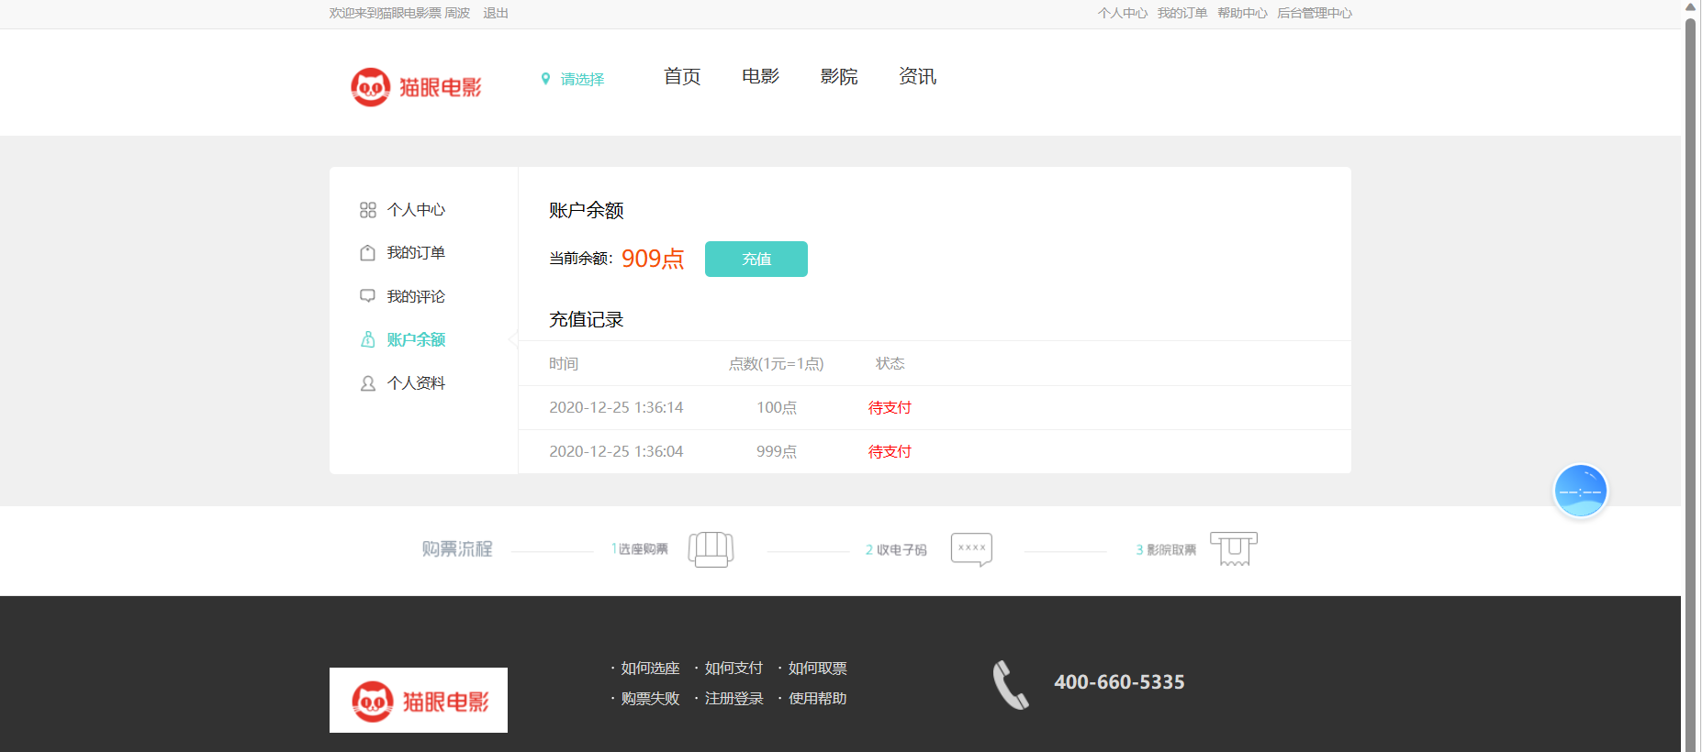Open the 影院 navigation tab
Screen dimensions: 1702x752
click(839, 77)
